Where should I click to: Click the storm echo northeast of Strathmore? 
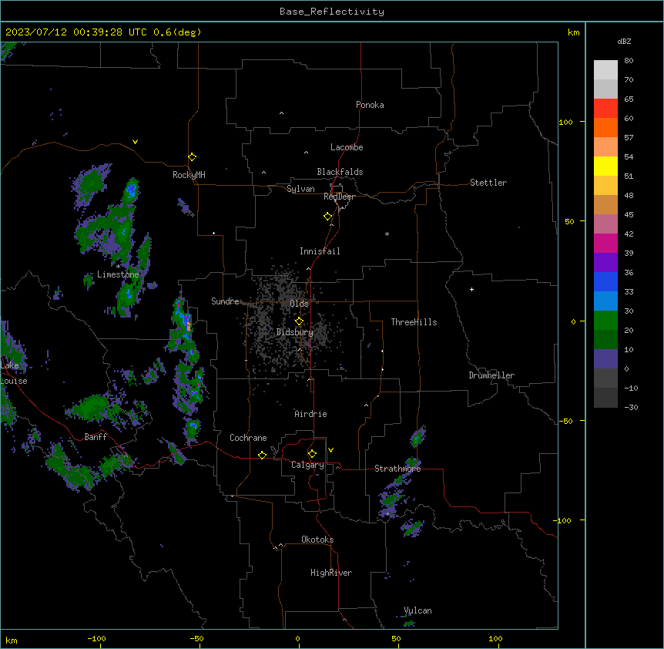418,437
